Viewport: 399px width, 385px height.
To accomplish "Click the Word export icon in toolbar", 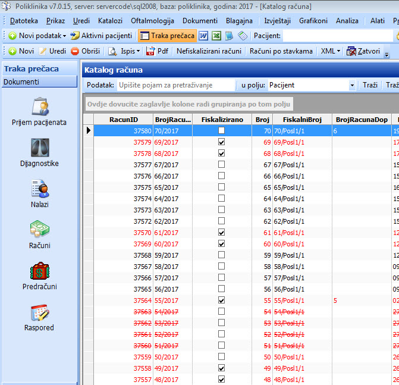I will tap(203, 36).
